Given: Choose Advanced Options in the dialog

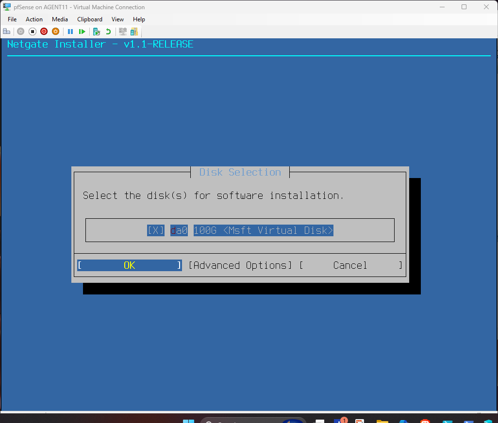Looking at the screenshot, I should click(240, 265).
